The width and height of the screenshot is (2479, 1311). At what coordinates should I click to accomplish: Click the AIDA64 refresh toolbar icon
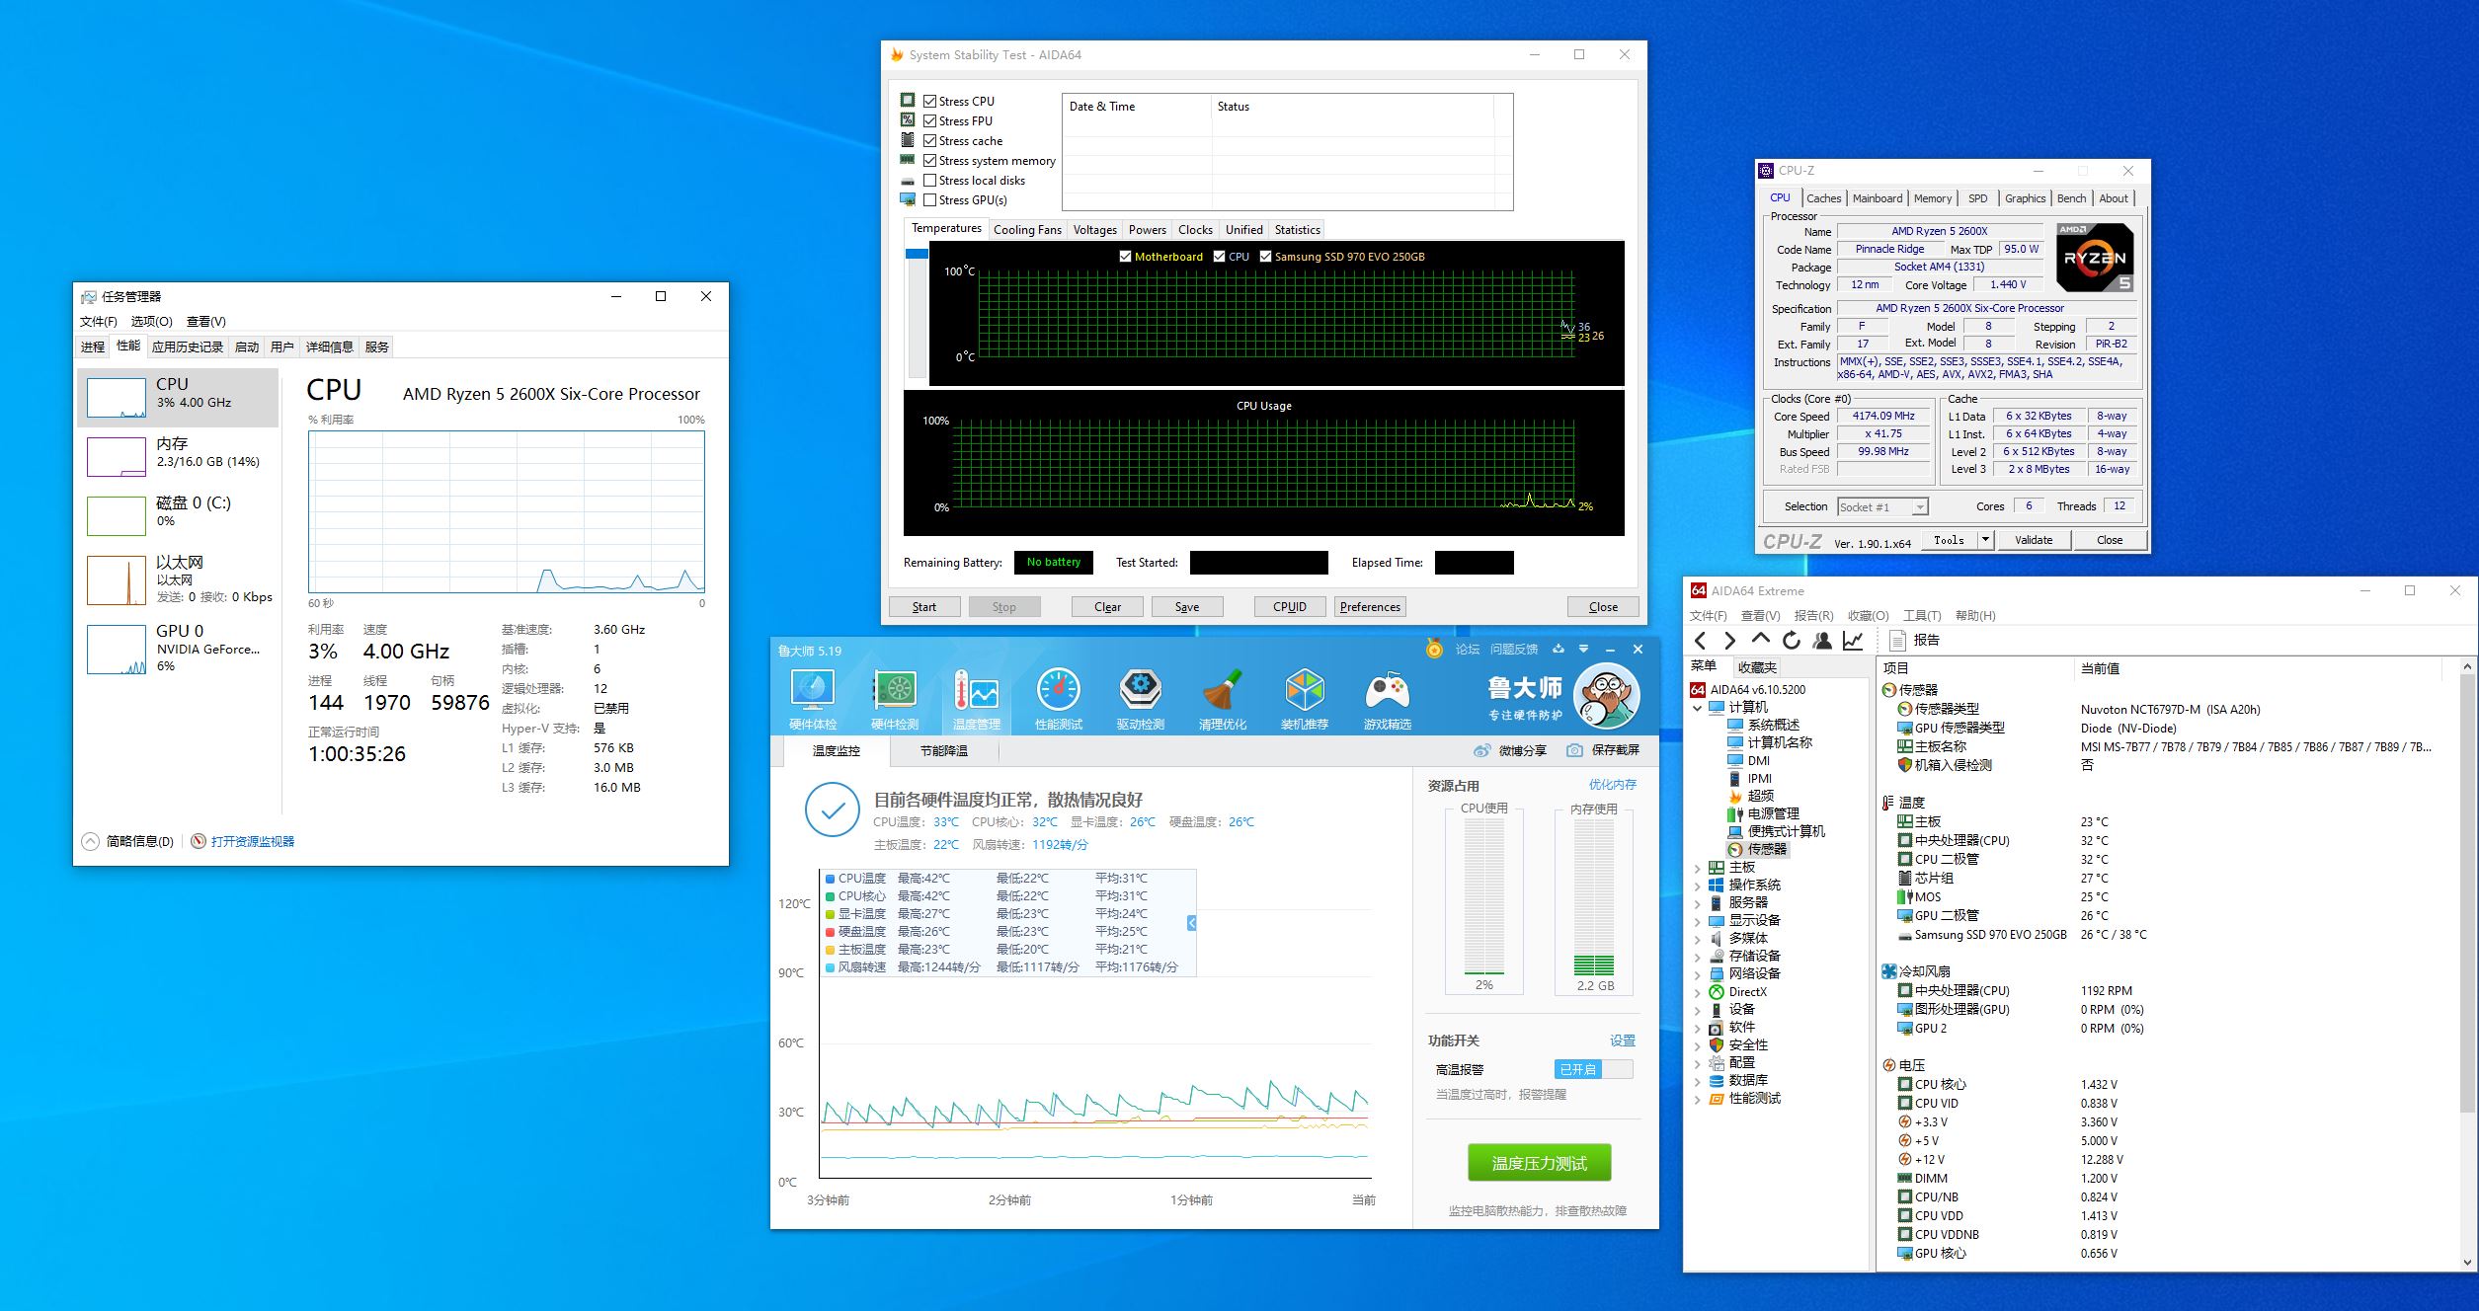[x=1791, y=641]
